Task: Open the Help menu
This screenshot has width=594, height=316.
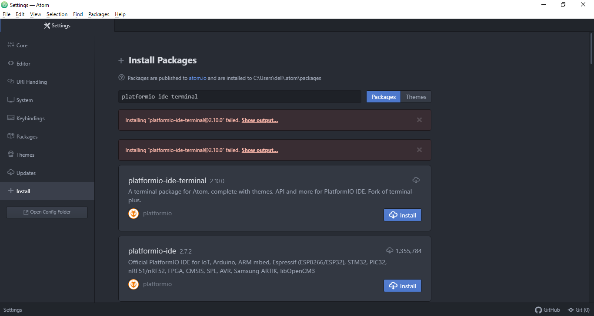Action: tap(120, 14)
